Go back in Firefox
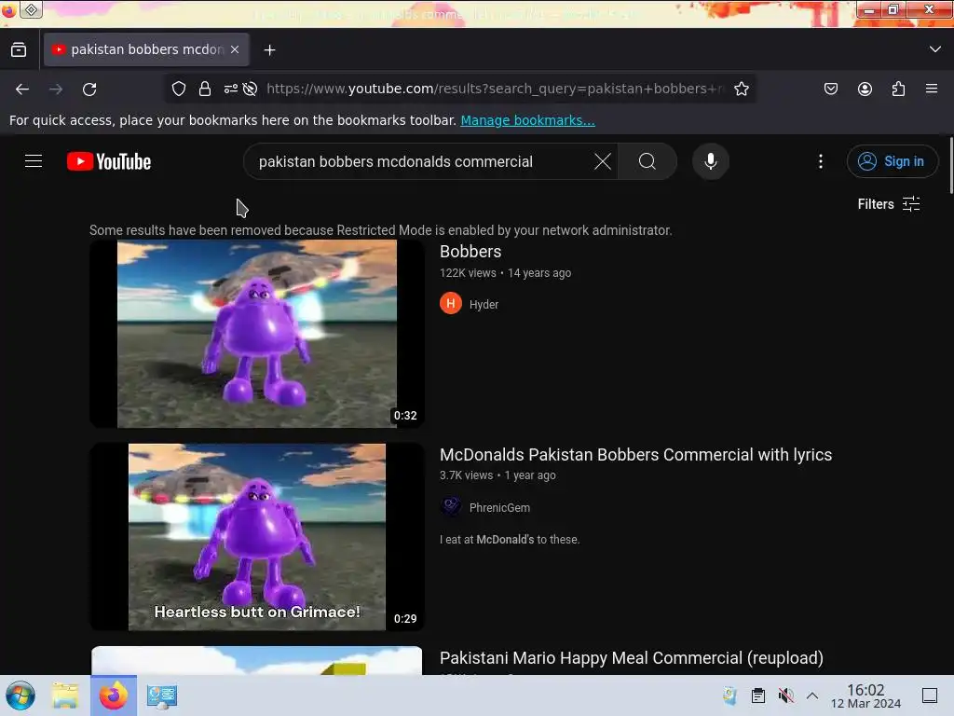Screen dimensions: 954x716 [x=22, y=89]
